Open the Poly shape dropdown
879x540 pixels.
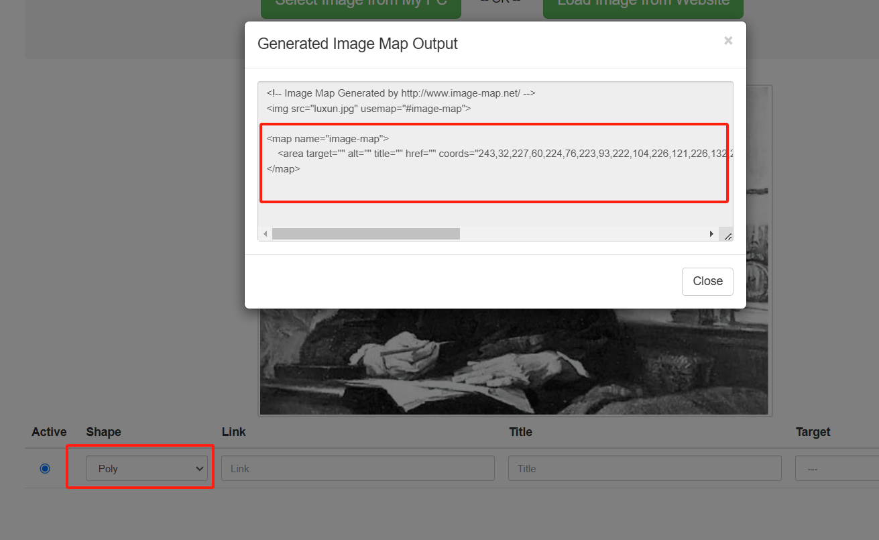coord(147,468)
